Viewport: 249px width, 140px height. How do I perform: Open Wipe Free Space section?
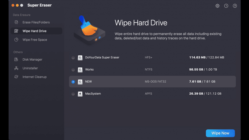pos(36,40)
